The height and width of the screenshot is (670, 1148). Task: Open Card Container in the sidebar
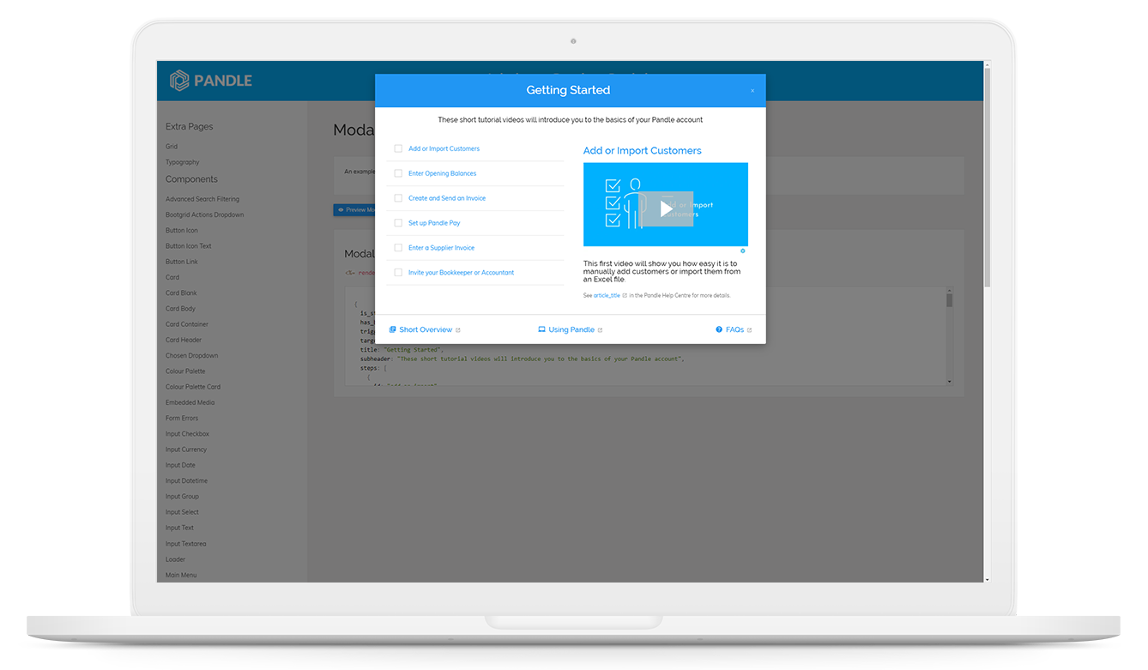point(186,324)
